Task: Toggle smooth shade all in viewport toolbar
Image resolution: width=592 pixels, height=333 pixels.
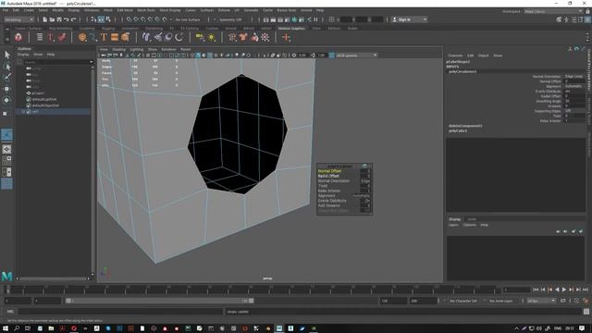Action: 198,55
